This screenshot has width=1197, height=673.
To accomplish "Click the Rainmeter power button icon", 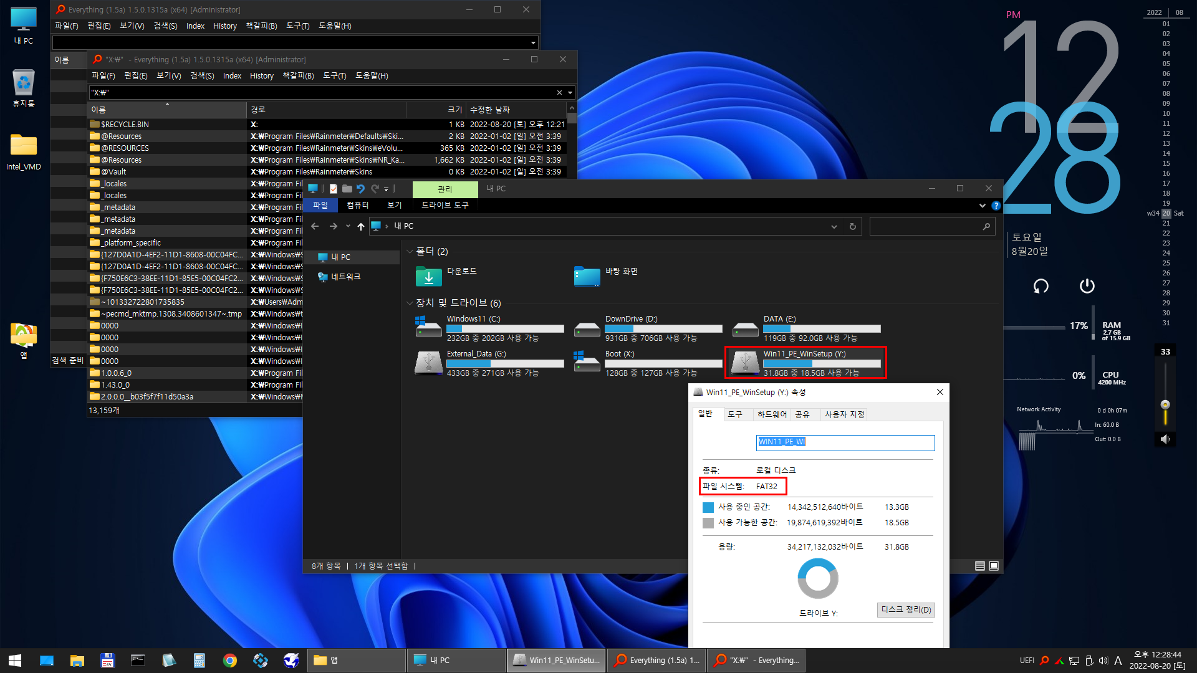I will tap(1087, 285).
